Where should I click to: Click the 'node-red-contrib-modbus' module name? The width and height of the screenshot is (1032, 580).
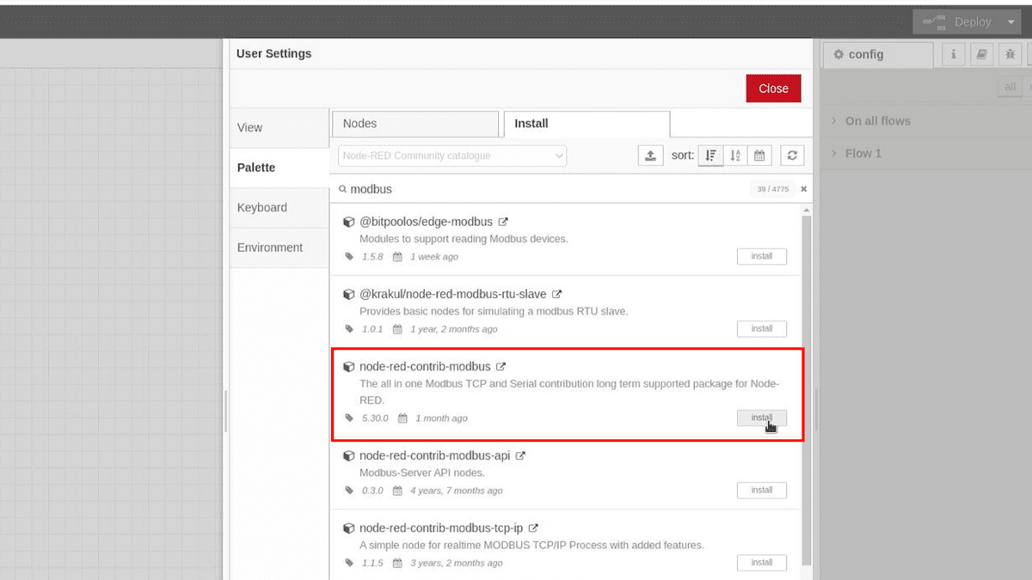425,366
